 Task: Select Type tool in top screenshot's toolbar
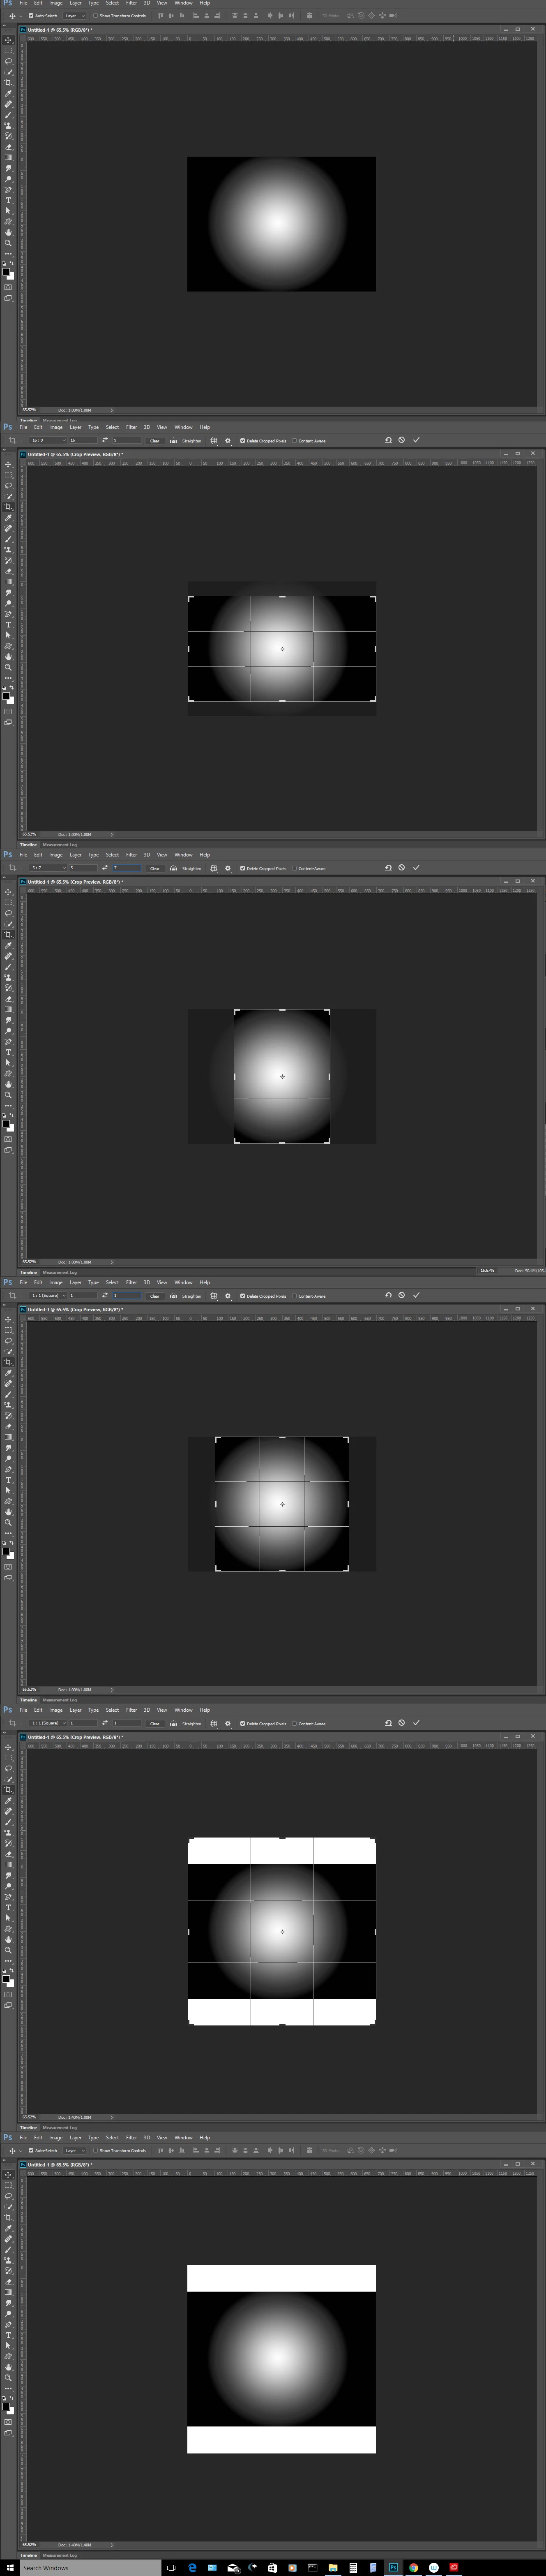pyautogui.click(x=8, y=200)
